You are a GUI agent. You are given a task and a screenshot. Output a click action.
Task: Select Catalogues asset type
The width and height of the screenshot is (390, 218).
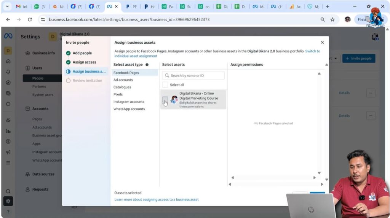tap(122, 87)
